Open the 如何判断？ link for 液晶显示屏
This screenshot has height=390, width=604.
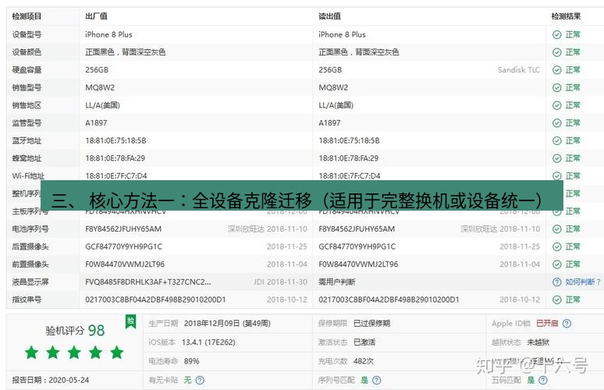point(582,282)
